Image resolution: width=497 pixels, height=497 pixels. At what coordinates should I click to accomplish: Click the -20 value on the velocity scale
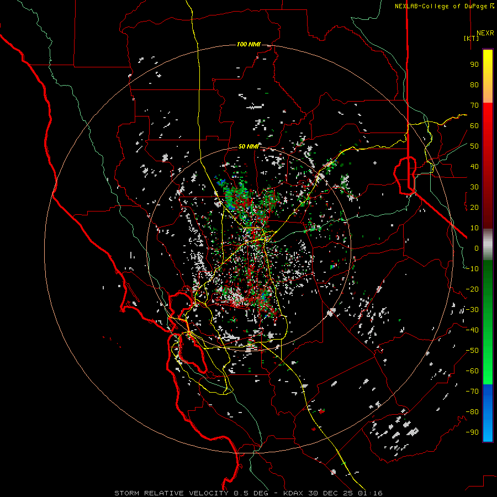[472, 289]
